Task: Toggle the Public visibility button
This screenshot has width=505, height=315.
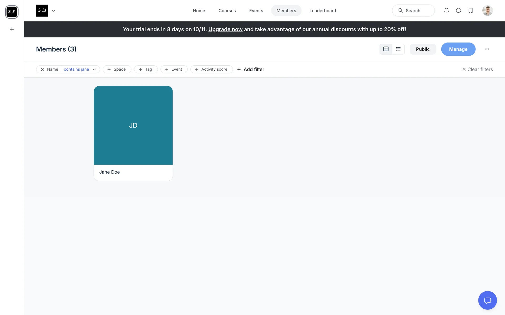Action: pos(423,49)
